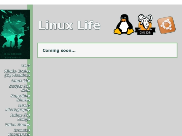
Task: Open the Space Cowboy poster image
Action: click(15, 34)
